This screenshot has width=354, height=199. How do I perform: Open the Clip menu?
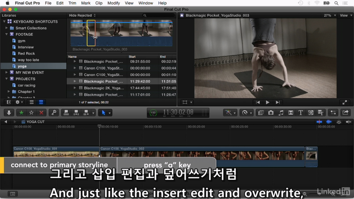coord(99,3)
